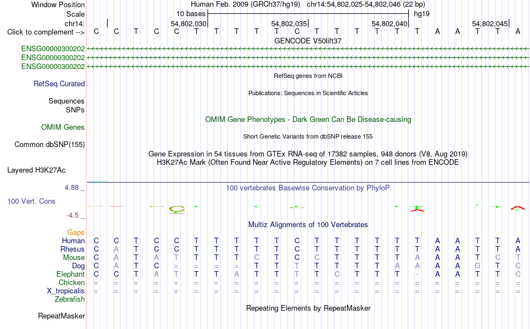
Task: Click the Common dbSNP(155) track label
Action: coord(50,144)
